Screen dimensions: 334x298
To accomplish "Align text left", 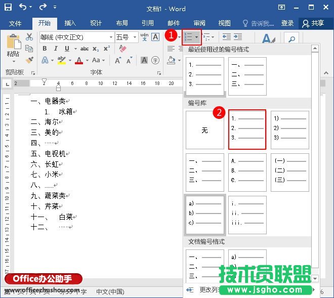I will (171, 49).
